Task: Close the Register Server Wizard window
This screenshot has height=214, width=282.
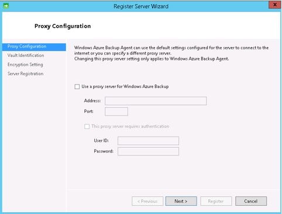Action: coord(274,5)
